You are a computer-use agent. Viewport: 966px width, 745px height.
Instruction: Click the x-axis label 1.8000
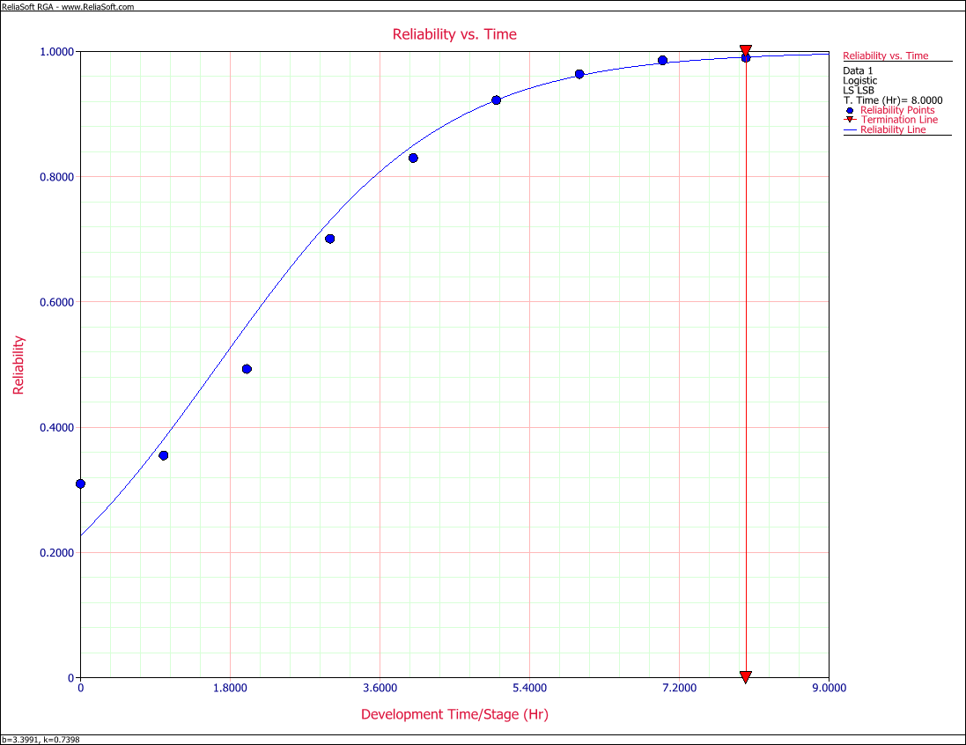[x=230, y=688]
